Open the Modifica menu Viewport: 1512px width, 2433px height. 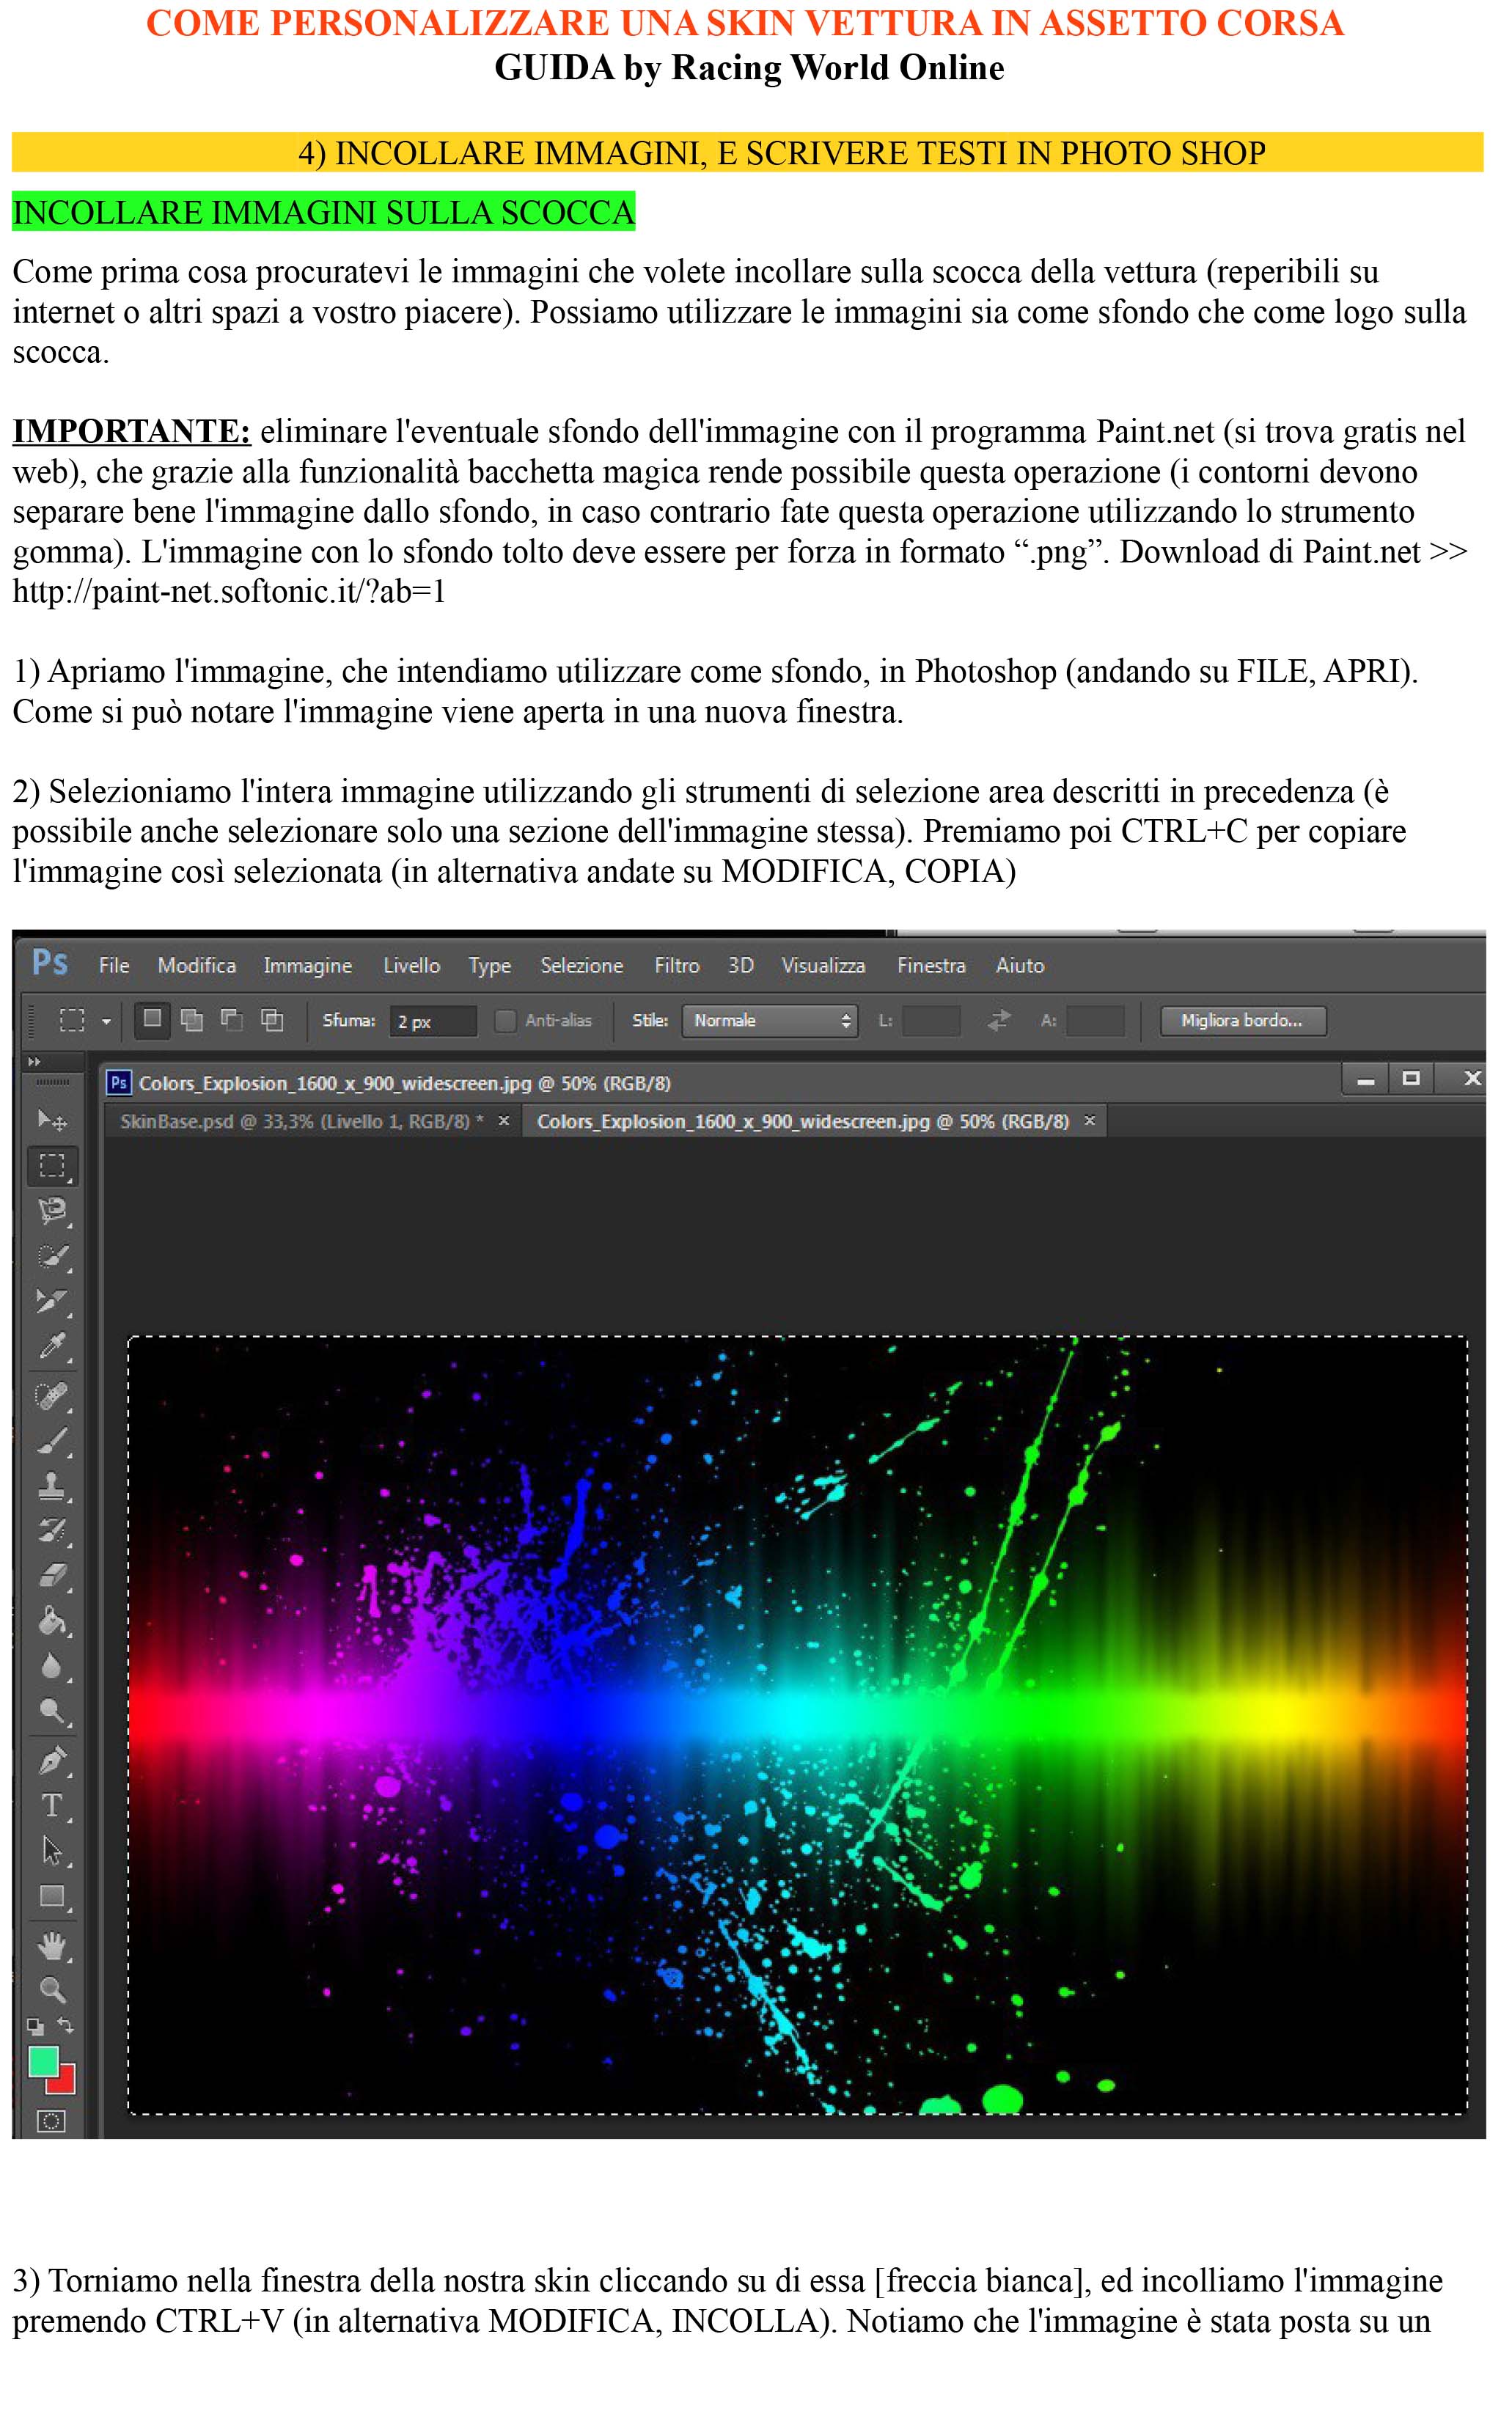click(x=197, y=965)
